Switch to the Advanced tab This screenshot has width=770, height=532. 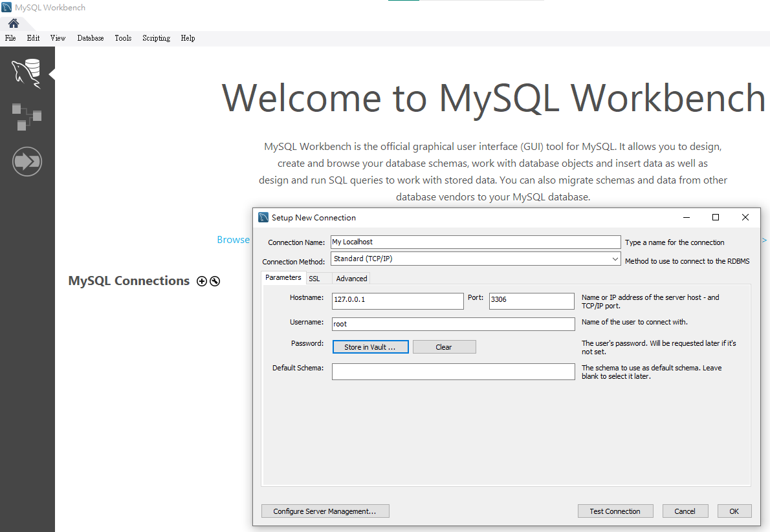pos(351,279)
